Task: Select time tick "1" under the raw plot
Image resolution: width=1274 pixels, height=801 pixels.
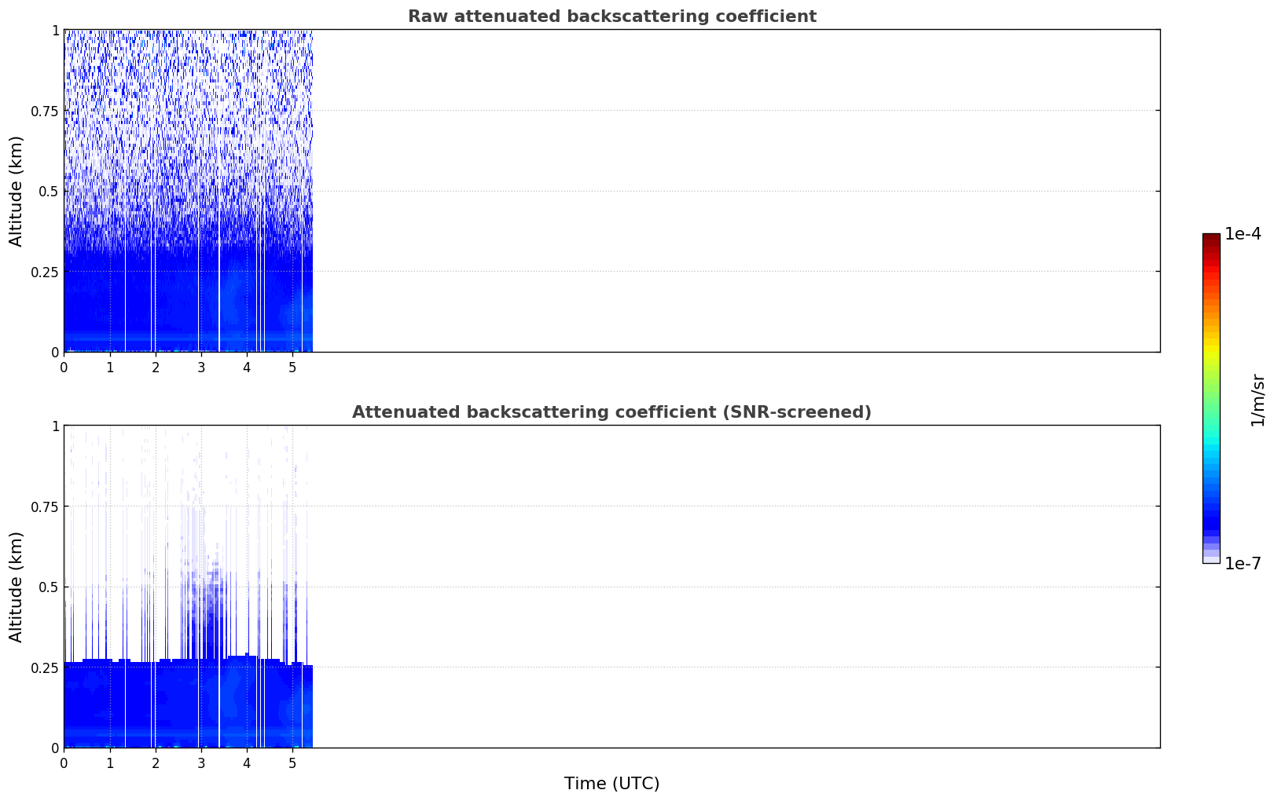Action: [x=110, y=367]
